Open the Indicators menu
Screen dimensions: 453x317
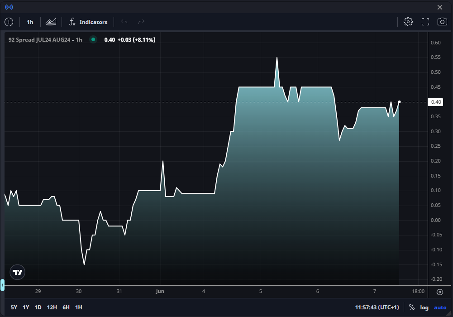88,22
